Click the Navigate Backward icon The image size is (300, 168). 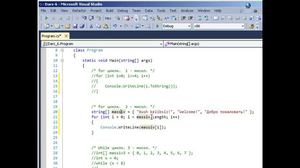[137, 26]
